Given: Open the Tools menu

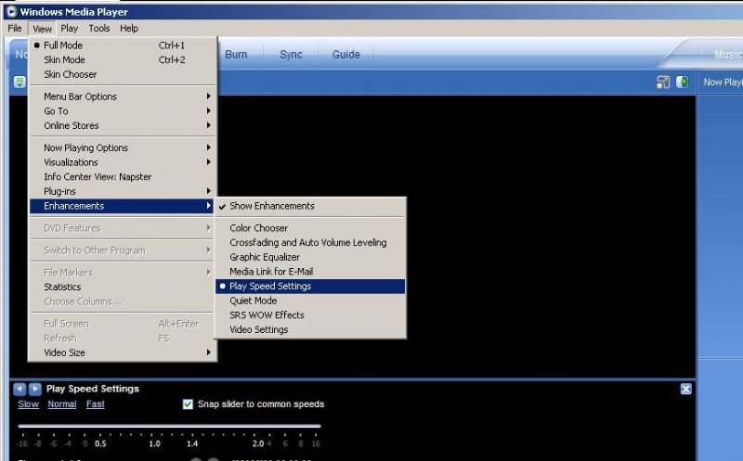Looking at the screenshot, I should (x=99, y=29).
